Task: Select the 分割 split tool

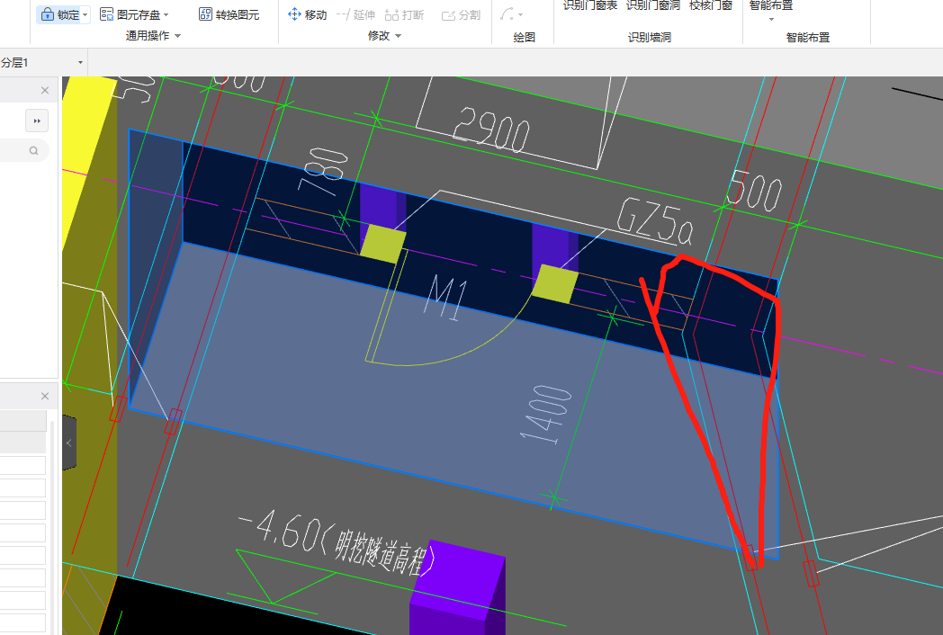Action: point(461,14)
